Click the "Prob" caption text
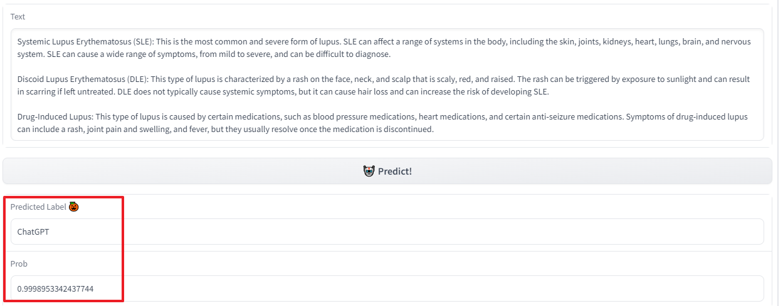783x306 pixels. [x=19, y=263]
